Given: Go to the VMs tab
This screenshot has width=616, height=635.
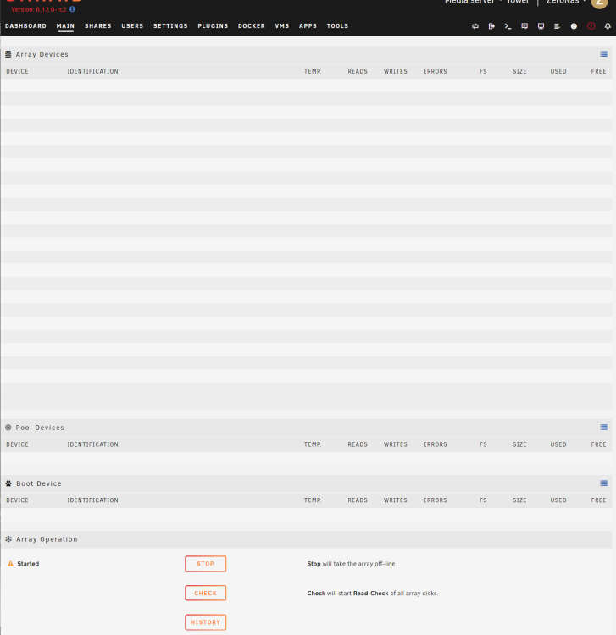Looking at the screenshot, I should pyautogui.click(x=281, y=26).
